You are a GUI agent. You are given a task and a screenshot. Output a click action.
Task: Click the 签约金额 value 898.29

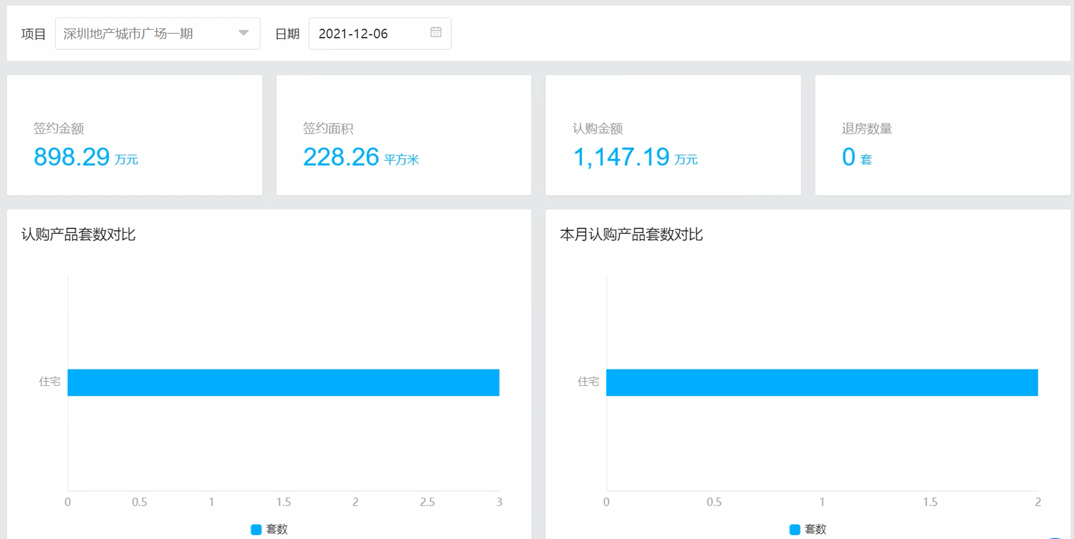(72, 157)
